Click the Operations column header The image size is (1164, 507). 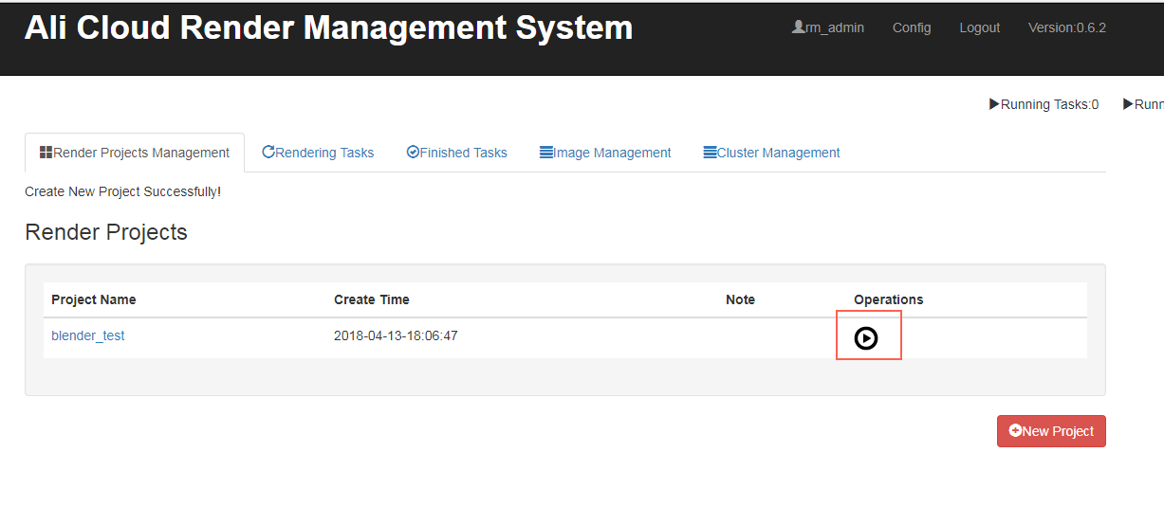pos(888,299)
